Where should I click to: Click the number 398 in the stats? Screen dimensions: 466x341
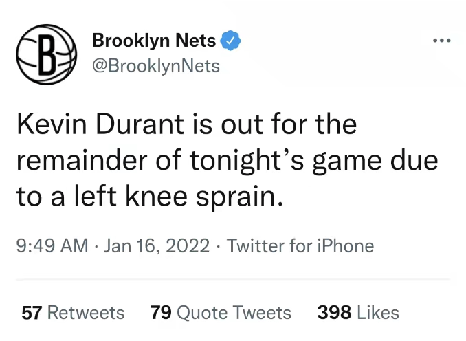coord(334,313)
